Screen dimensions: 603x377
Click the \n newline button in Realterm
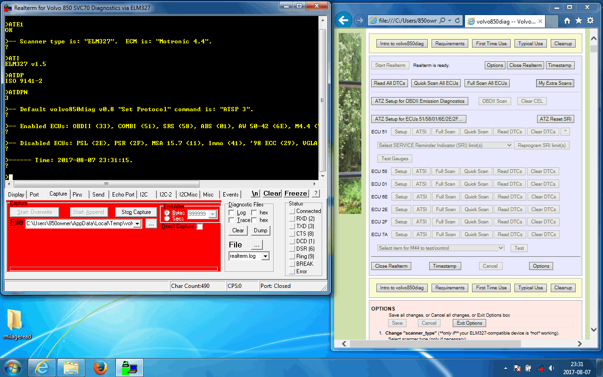coord(255,193)
